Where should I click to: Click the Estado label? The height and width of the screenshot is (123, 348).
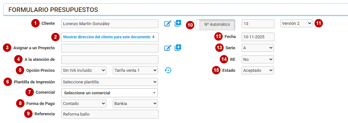click(229, 70)
